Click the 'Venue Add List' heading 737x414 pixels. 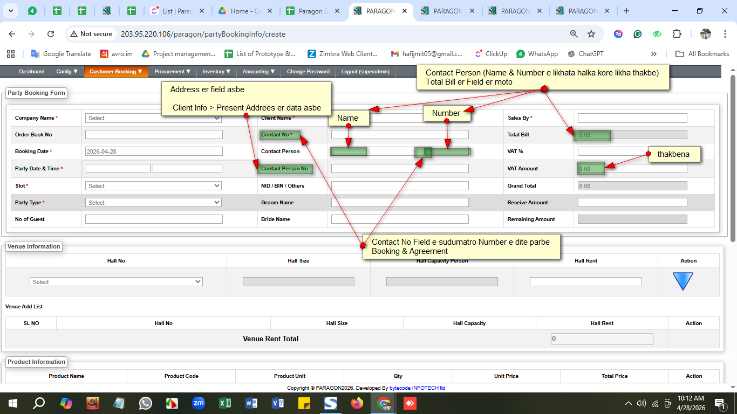24,307
